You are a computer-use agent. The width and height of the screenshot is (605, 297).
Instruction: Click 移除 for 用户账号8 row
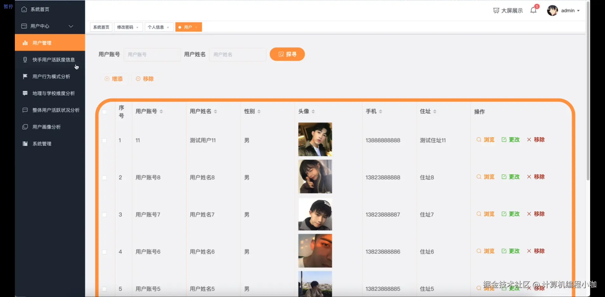[x=536, y=177]
